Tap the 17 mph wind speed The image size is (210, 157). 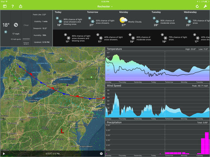16,34
